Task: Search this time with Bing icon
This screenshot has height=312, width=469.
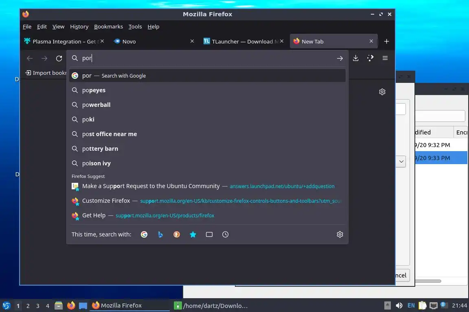Action: pos(160,234)
